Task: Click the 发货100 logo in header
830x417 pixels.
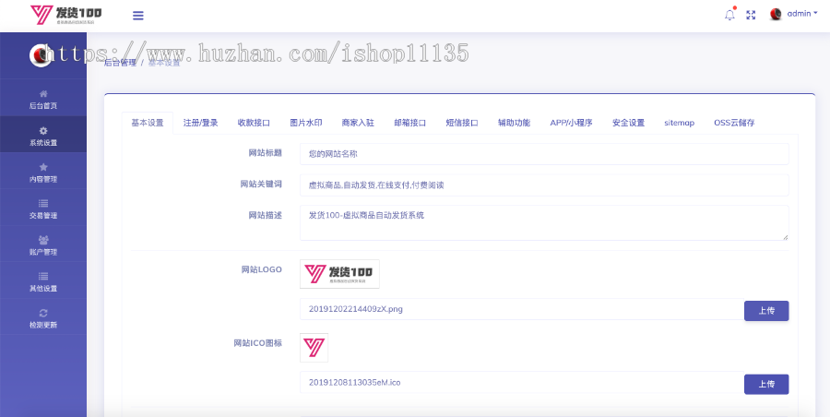Action: point(66,15)
